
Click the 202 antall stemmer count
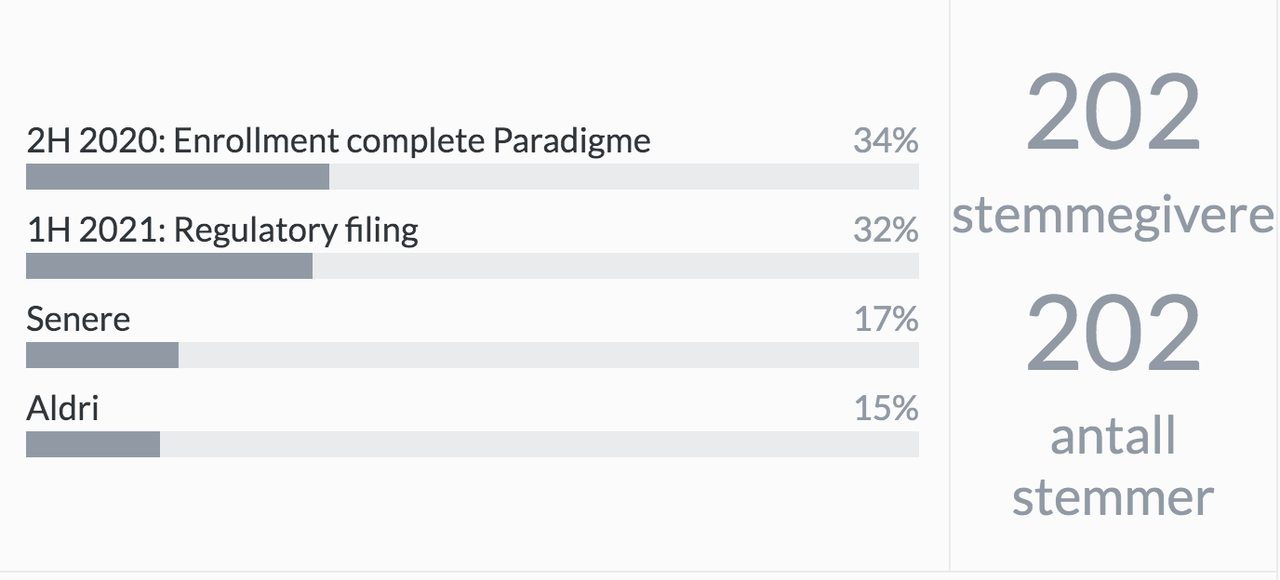coord(1113,334)
